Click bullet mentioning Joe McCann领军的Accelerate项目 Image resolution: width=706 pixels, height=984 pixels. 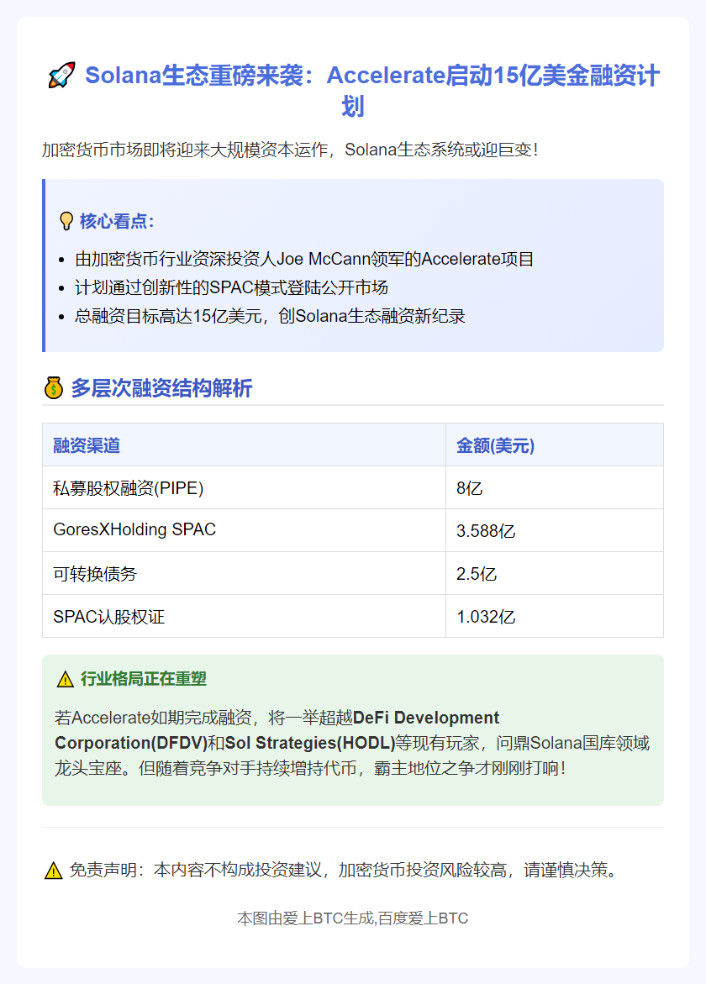coord(304,259)
